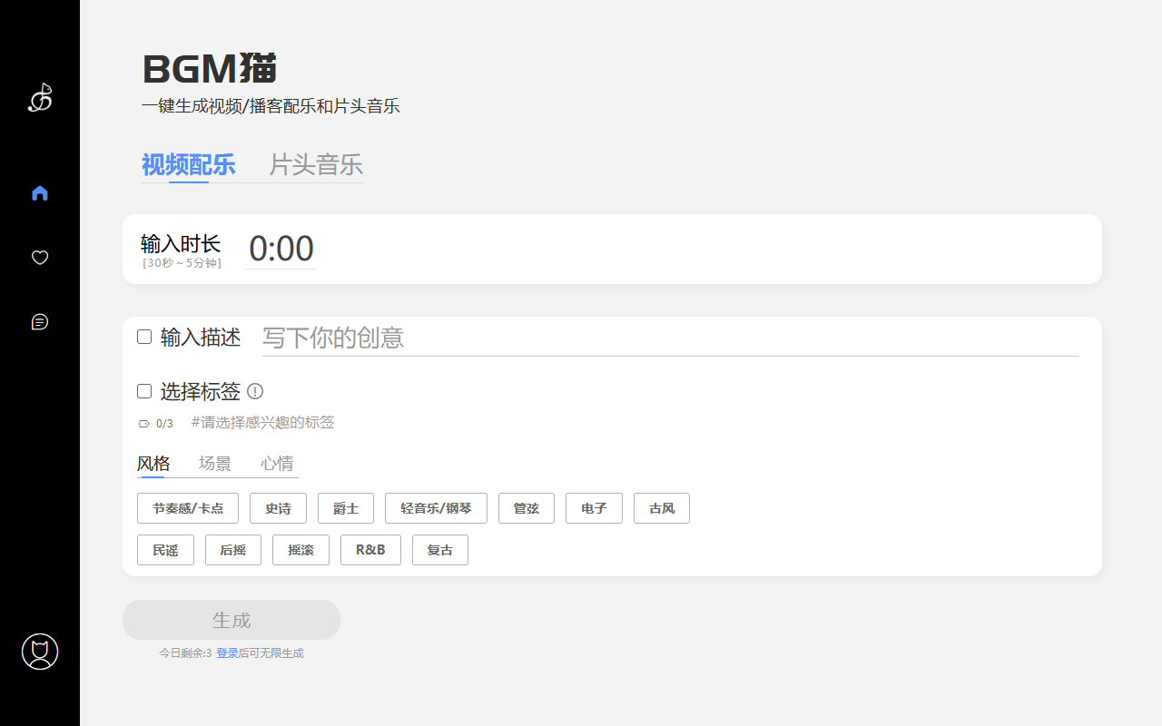Click the 今日剩余:3 quota text
The image size is (1162, 726).
(x=185, y=653)
